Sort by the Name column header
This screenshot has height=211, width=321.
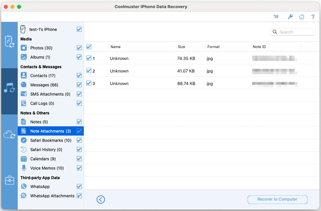pyautogui.click(x=116, y=47)
